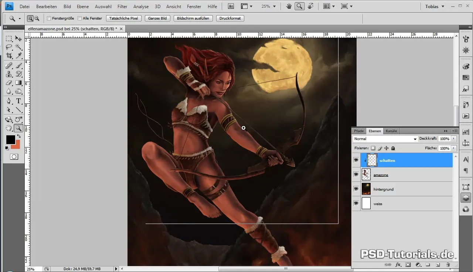The width and height of the screenshot is (473, 272).
Task: Select the Path Selection tool
Action: click(9, 109)
